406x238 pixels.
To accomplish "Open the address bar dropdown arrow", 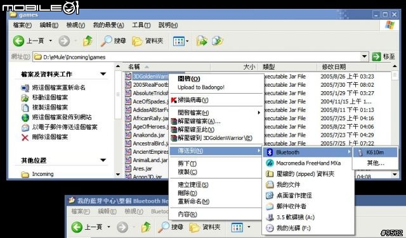I will tap(364, 56).
